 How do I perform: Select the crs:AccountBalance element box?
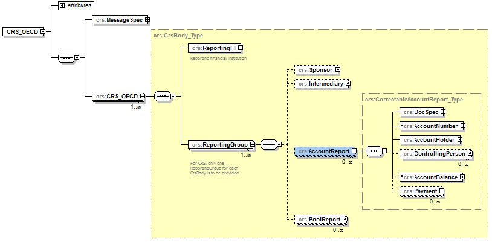click(x=432, y=177)
